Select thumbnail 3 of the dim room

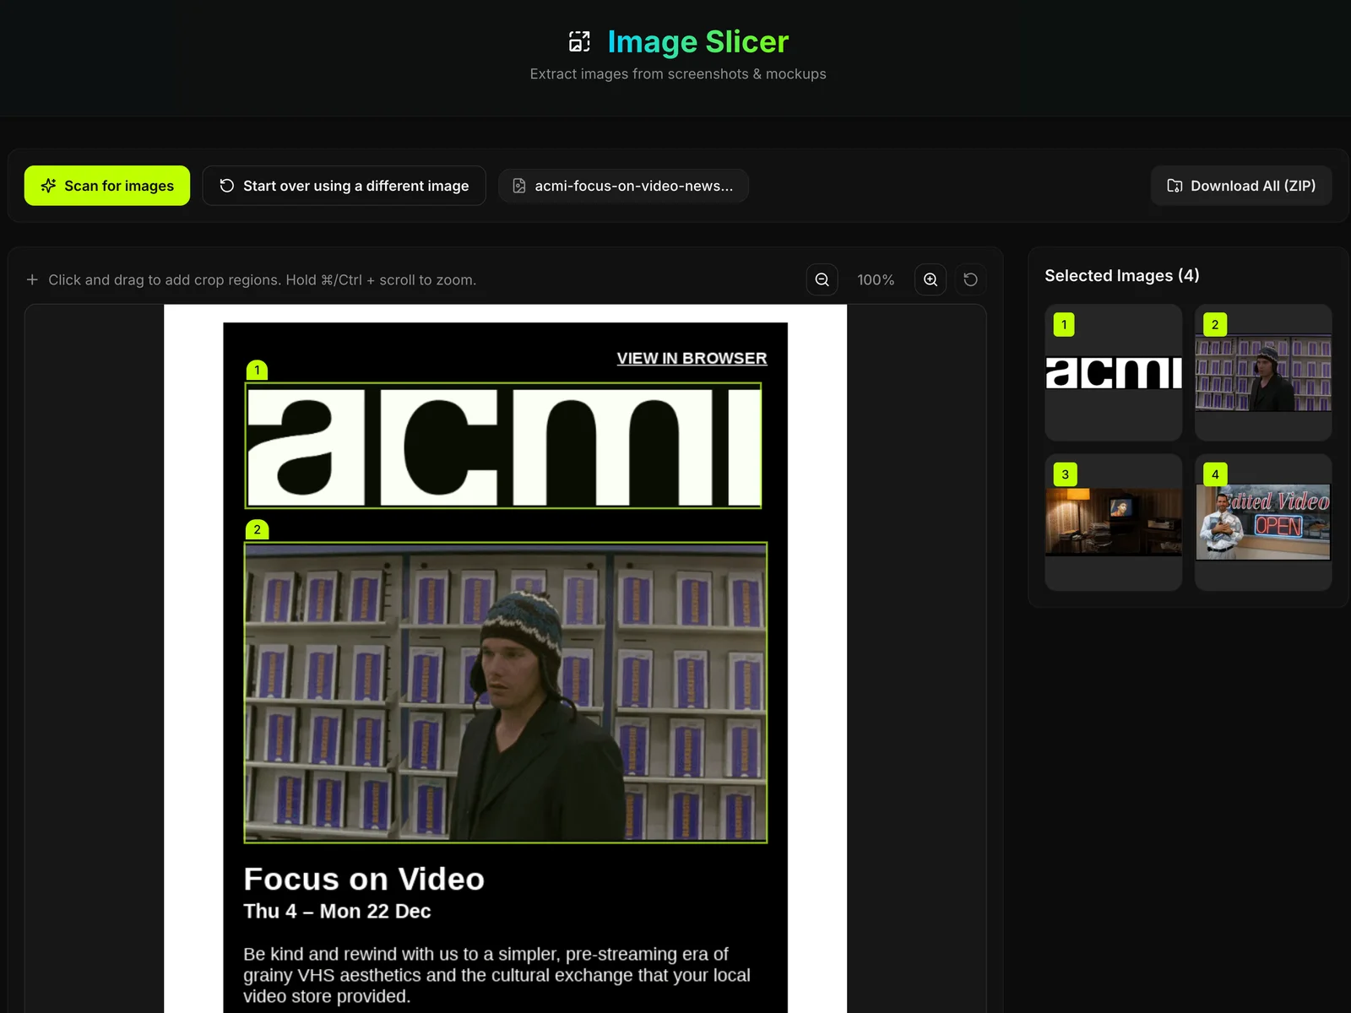point(1113,523)
